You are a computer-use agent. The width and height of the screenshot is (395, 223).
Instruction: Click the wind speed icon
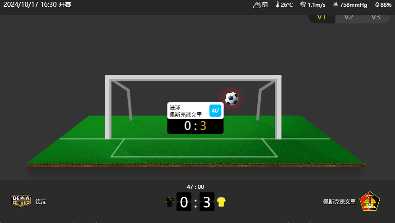pos(302,5)
